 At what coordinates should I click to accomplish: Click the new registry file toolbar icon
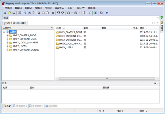point(5,13)
